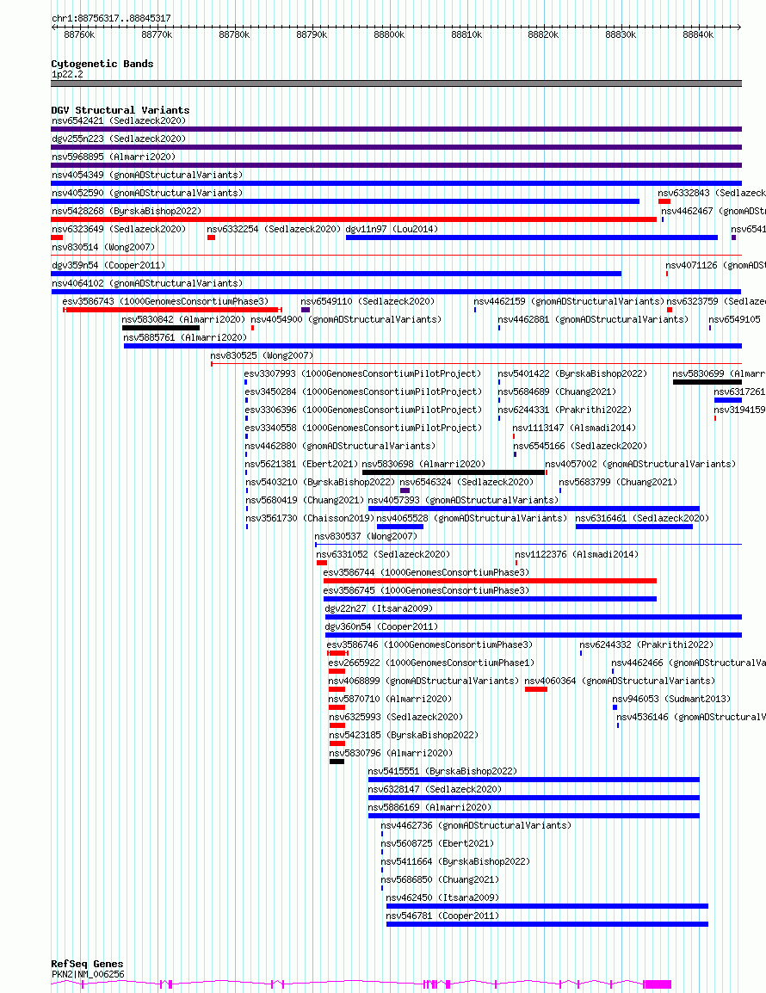Select the dgv255n223 (Sedlazeck2020) label

click(119, 139)
